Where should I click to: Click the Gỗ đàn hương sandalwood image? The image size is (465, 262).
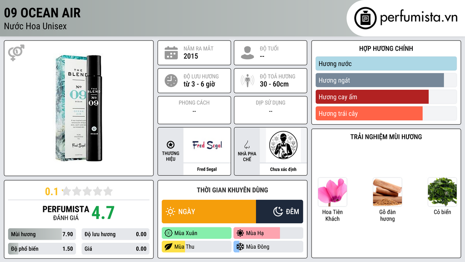click(387, 192)
